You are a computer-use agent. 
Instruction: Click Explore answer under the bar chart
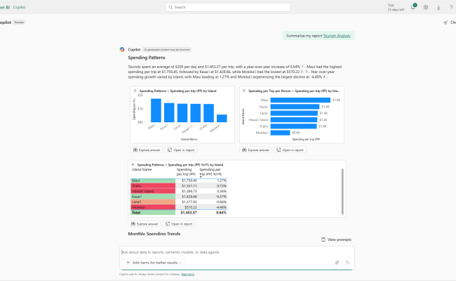255,150
